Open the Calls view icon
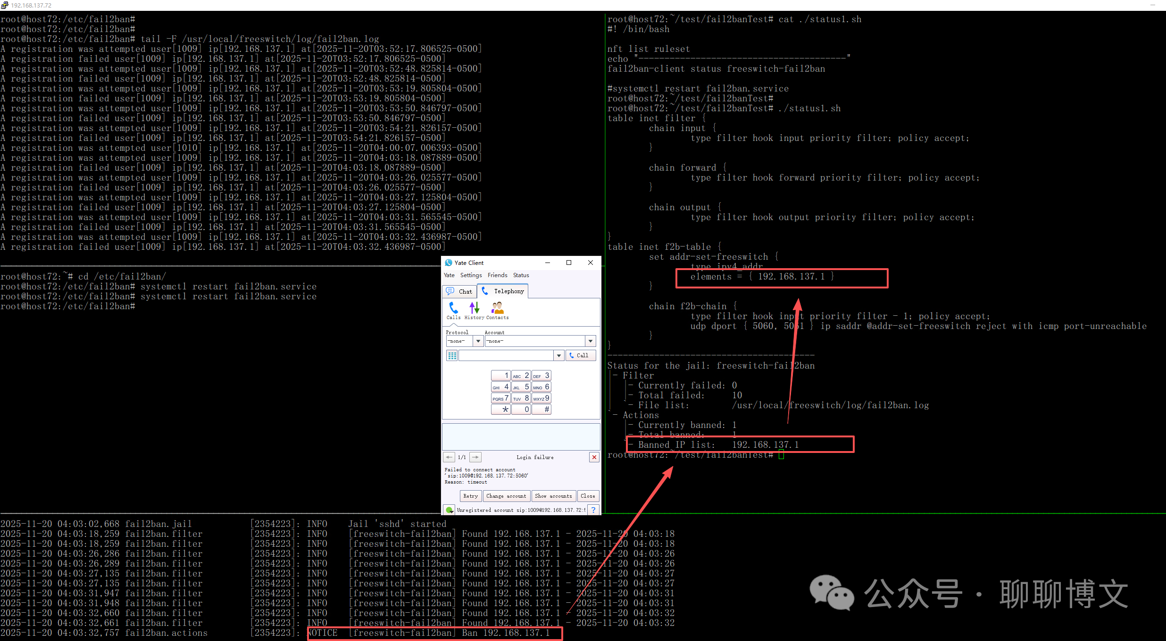The width and height of the screenshot is (1166, 641). [453, 310]
